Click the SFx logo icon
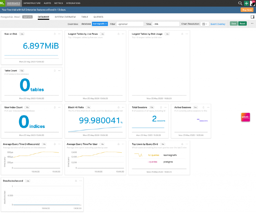 pyautogui.click(x=2, y=3)
